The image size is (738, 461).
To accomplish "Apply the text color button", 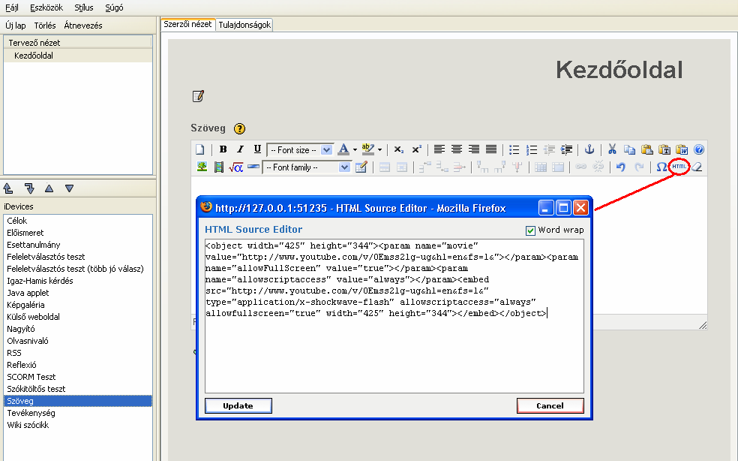I will coord(343,149).
